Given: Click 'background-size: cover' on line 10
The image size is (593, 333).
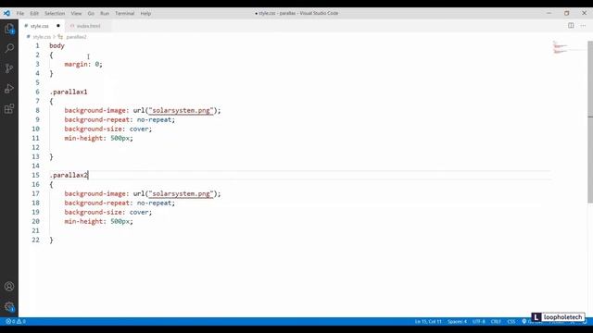Looking at the screenshot, I should pos(107,129).
